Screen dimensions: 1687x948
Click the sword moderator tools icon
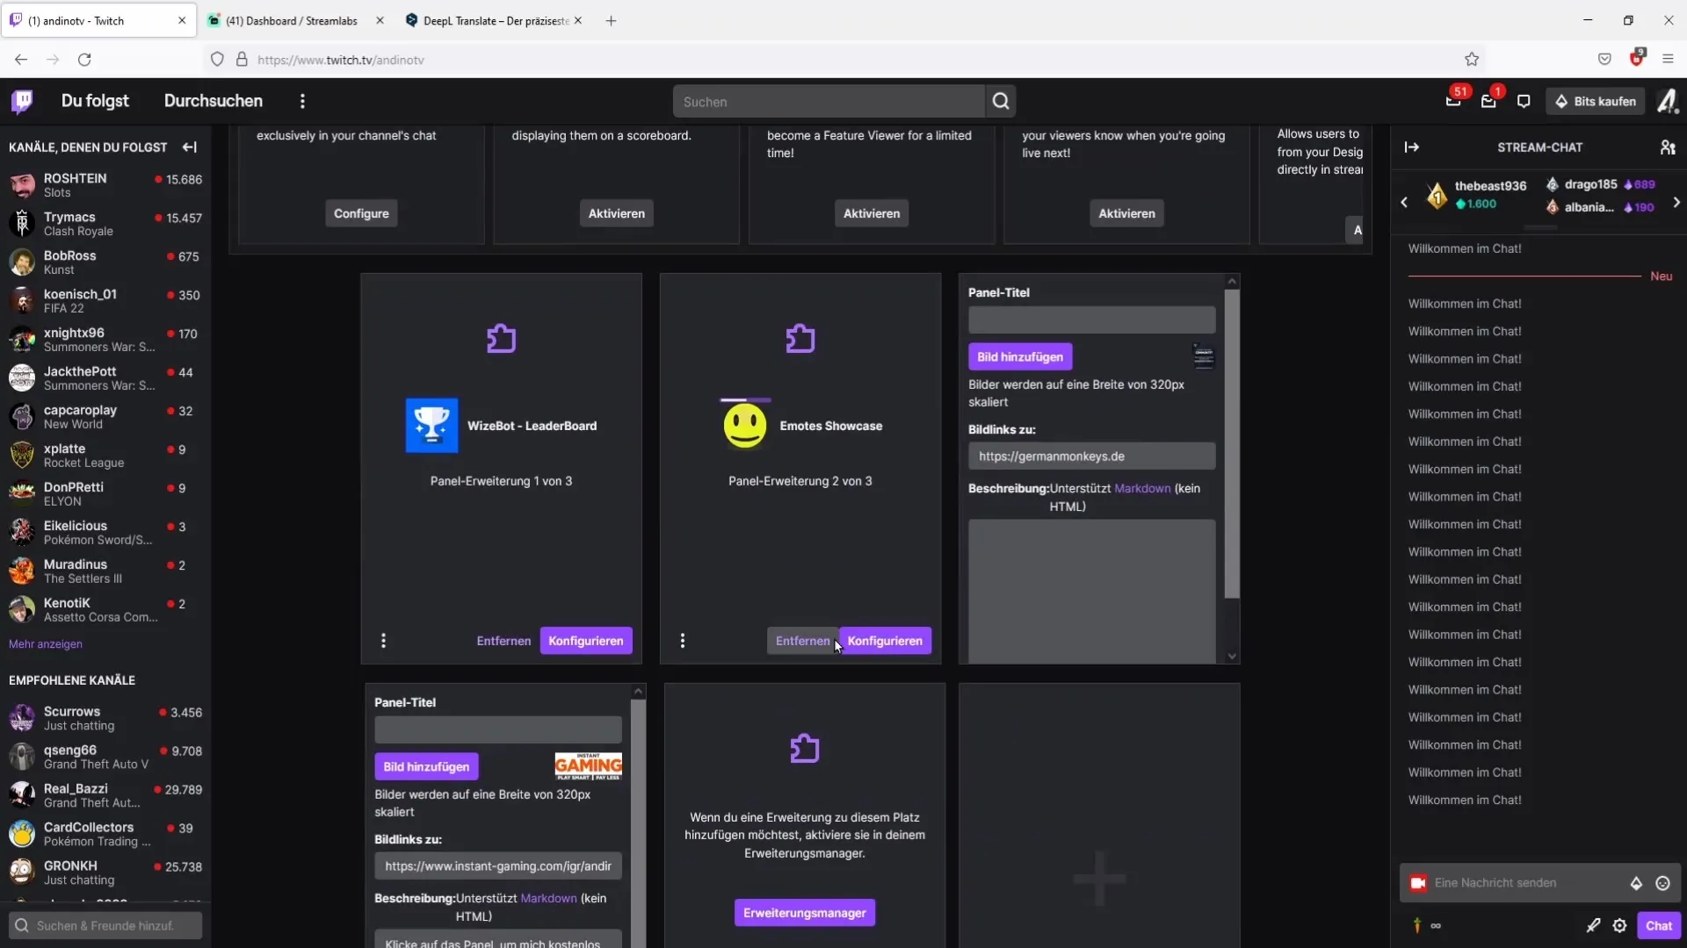click(x=1593, y=925)
